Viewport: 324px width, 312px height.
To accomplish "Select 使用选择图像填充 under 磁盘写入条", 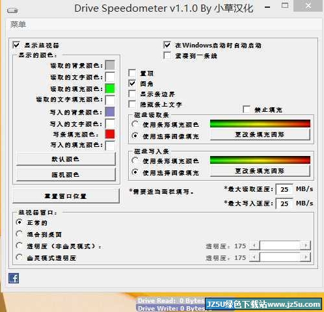I will click(135, 172).
